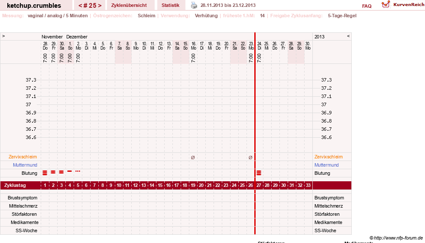425x243 pixels.
Task: Click the Ø mucus symbol on 23. Mo
Action: click(250, 158)
